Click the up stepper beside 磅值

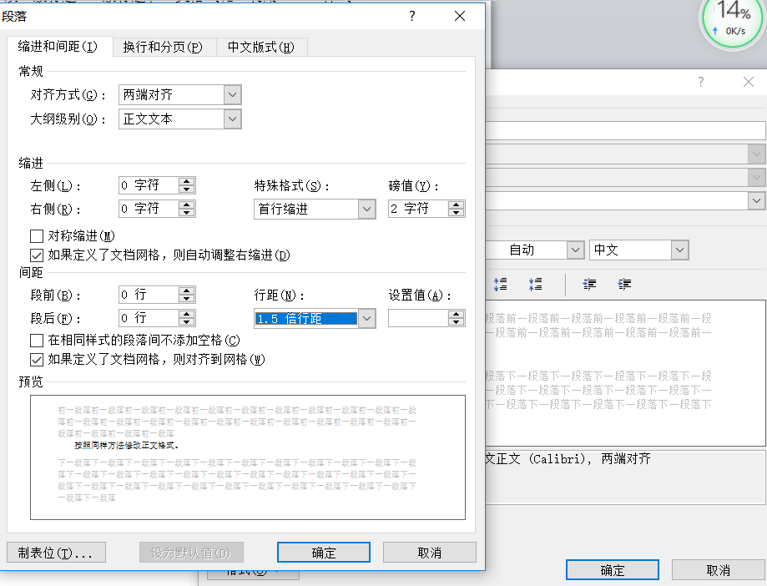coord(455,205)
